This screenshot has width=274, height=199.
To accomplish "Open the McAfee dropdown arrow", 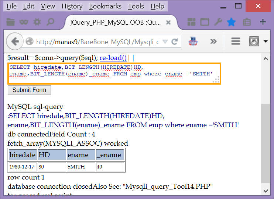I will (266, 42).
